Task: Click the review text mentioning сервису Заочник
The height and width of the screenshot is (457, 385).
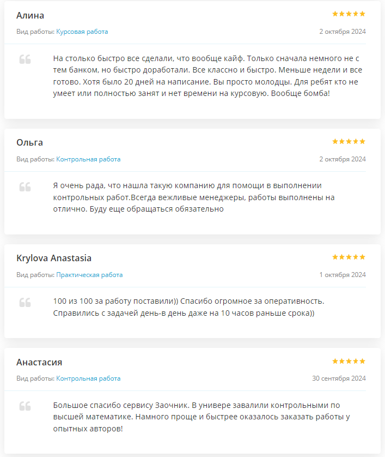Action: tap(201, 417)
